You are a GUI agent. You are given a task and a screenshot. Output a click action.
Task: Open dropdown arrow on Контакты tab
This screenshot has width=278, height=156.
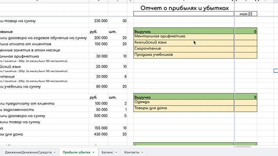coord(142,152)
